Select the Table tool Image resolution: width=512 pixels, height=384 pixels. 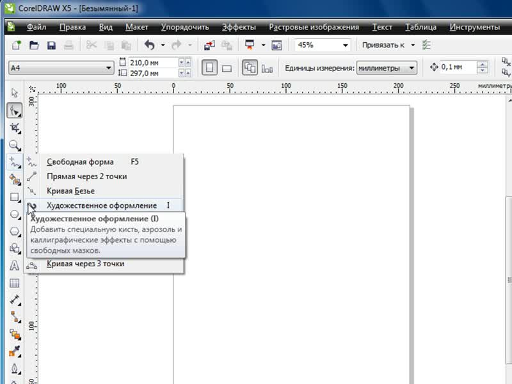[x=14, y=283]
